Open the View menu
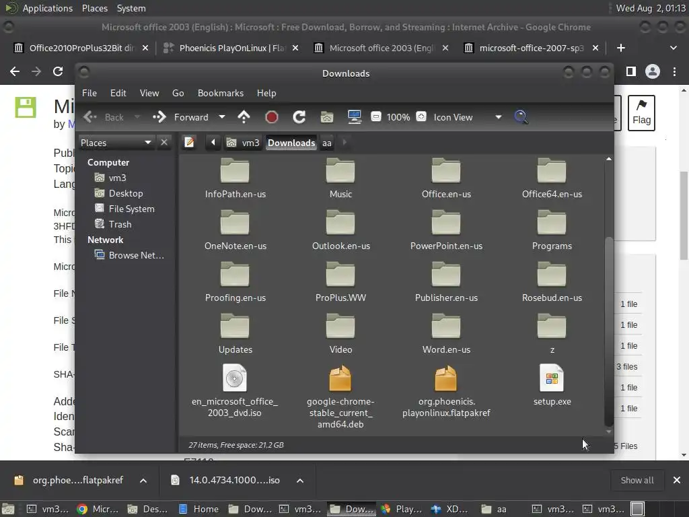 tap(149, 93)
